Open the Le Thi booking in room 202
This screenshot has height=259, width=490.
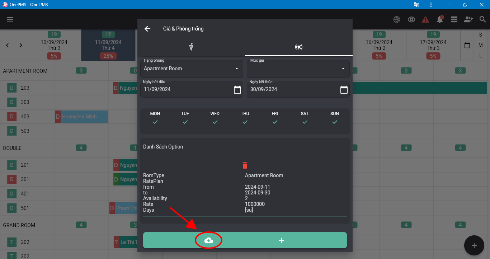pos(126,242)
